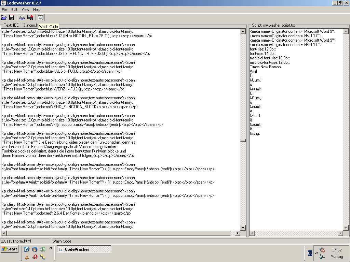The image size is (350, 262).
Task: Click the save script icon with red arrow
Action: 30,17
